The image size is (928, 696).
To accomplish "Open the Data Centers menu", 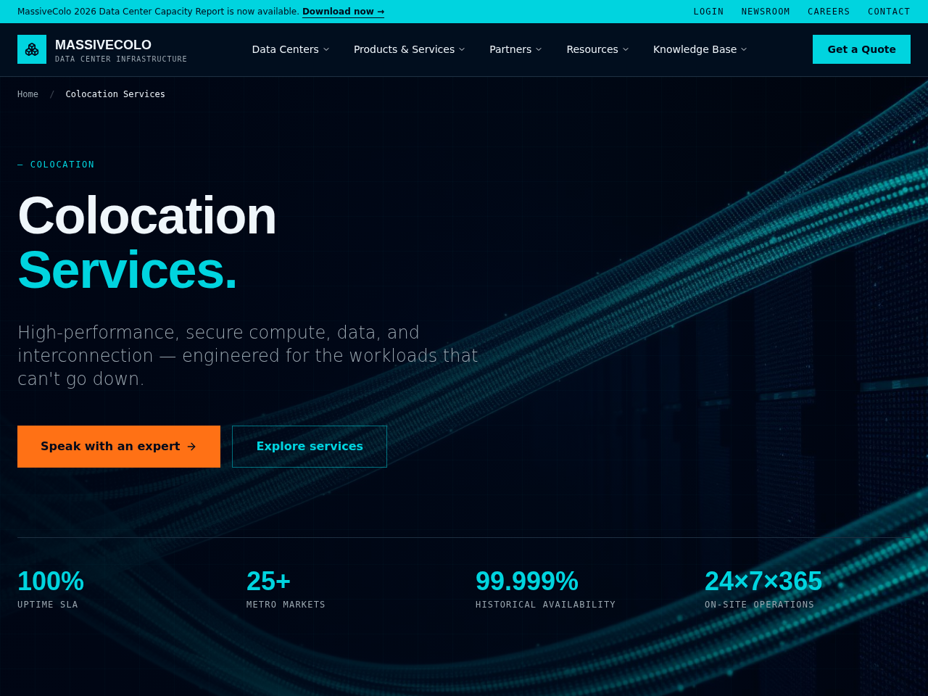I will [x=291, y=49].
